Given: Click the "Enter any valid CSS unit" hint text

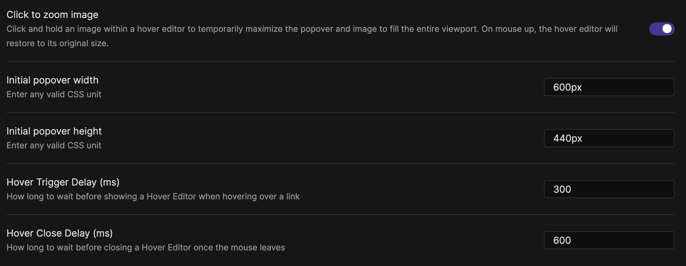Looking at the screenshot, I should coord(54,94).
